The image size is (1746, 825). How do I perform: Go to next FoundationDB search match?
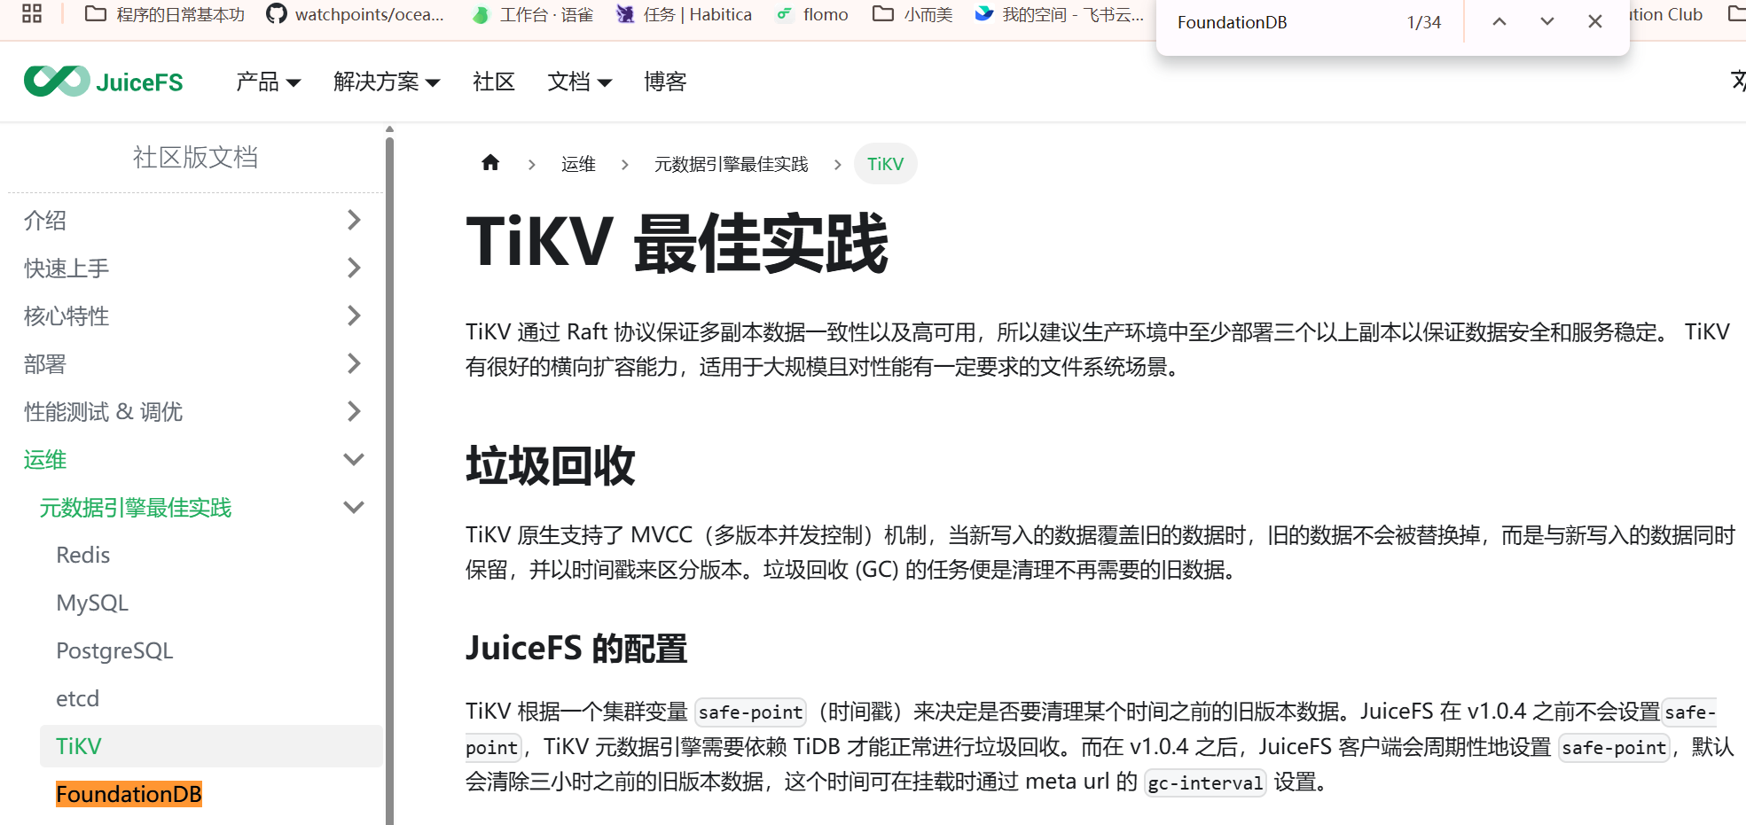point(1547,22)
